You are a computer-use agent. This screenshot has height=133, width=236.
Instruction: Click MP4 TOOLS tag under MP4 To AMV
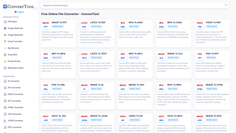[134, 27]
